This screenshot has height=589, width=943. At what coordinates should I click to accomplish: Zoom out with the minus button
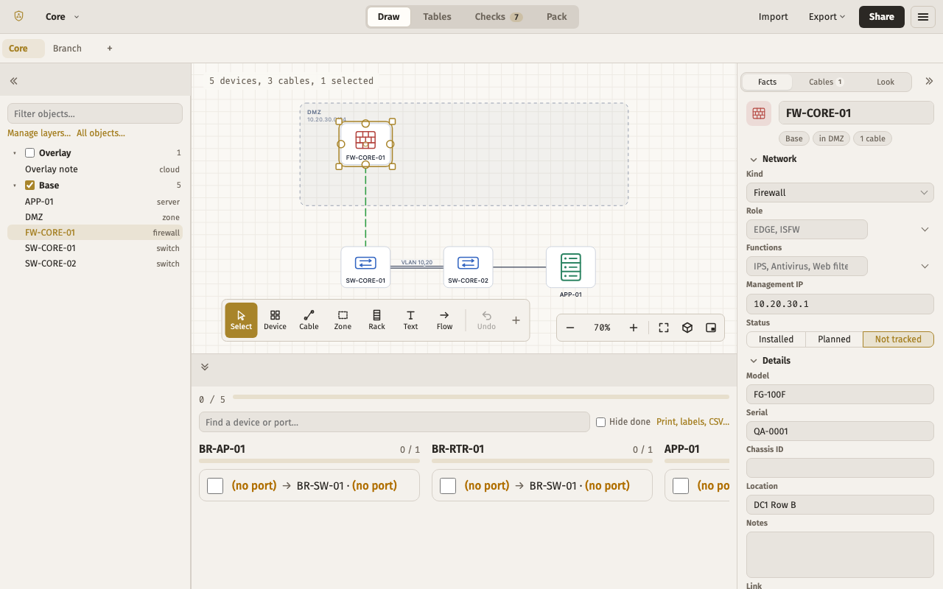pyautogui.click(x=570, y=328)
